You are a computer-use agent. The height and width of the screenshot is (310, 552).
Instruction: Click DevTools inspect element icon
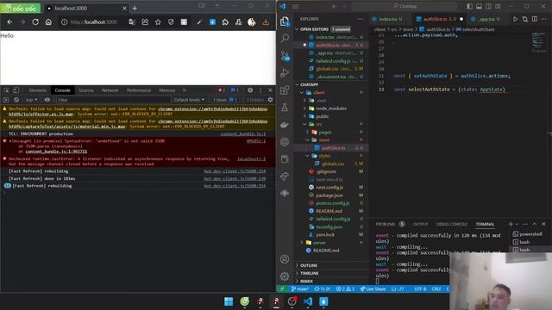coord(6,90)
